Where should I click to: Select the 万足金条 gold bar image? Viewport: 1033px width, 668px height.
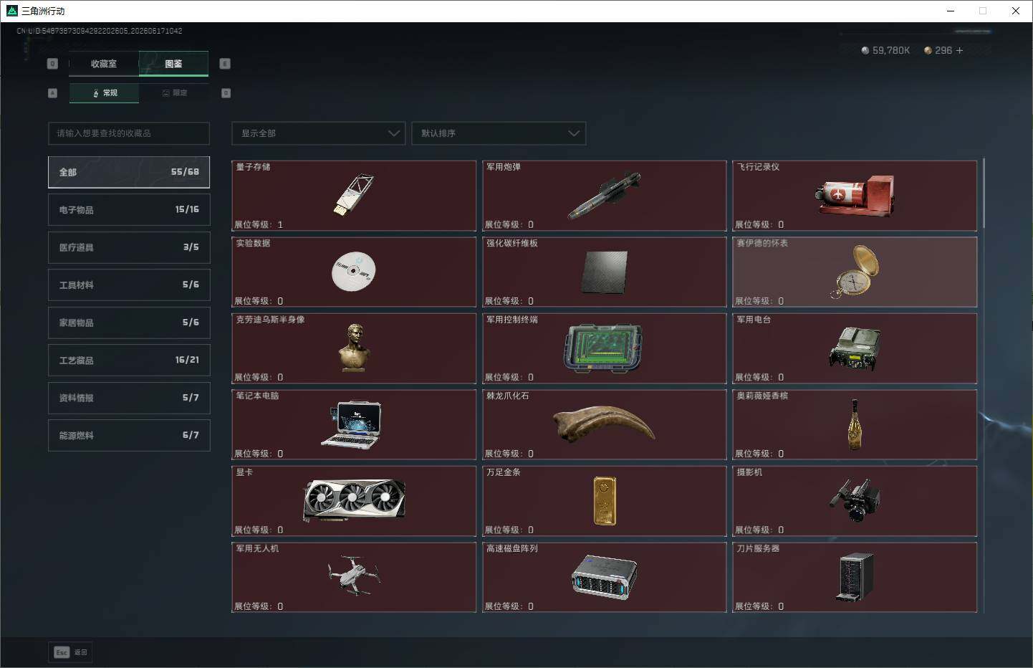[x=604, y=501]
